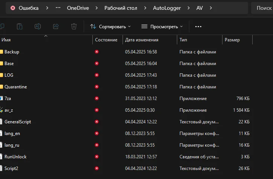Click the 796 КБ size cell
273x179 pixels.
[243, 99]
